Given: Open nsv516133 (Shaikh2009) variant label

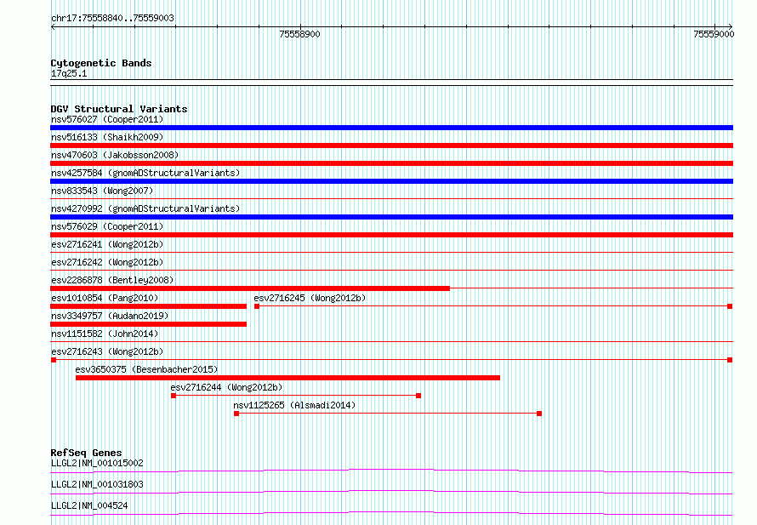Looking at the screenshot, I should [107, 137].
